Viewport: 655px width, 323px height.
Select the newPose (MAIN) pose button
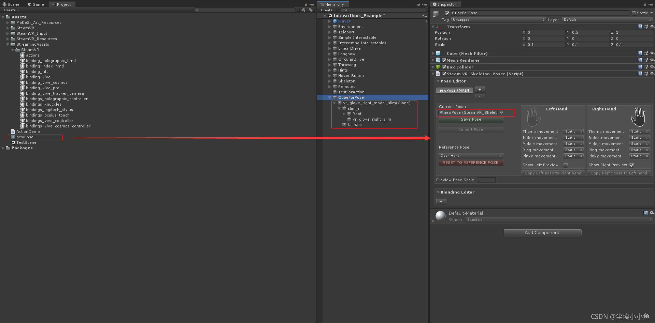pyautogui.click(x=454, y=90)
